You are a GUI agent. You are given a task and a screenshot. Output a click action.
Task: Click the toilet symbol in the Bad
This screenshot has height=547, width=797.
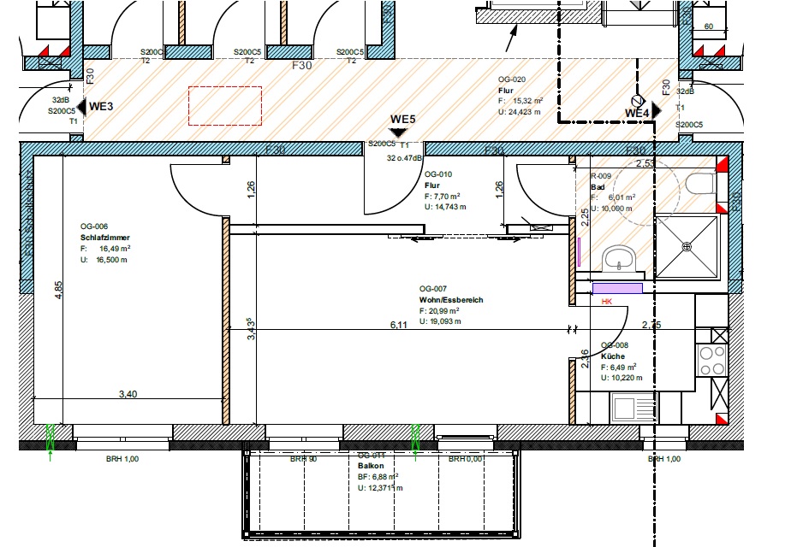click(x=699, y=184)
